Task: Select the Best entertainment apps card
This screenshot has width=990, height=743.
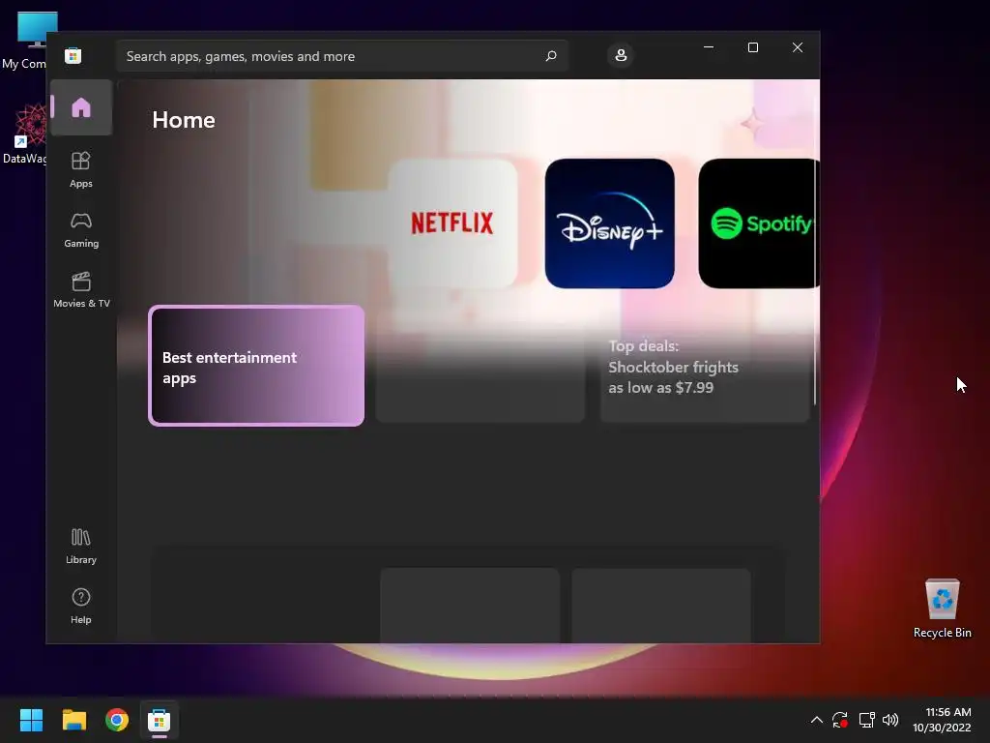Action: point(256,366)
